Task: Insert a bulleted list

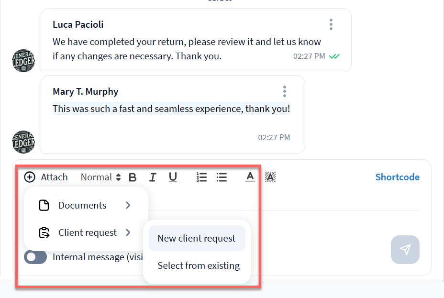Action: 222,177
